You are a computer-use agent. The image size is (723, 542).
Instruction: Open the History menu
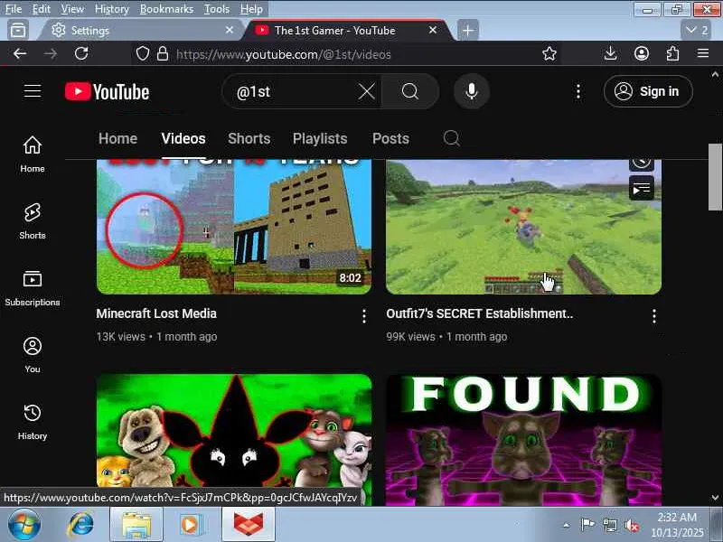tap(111, 9)
